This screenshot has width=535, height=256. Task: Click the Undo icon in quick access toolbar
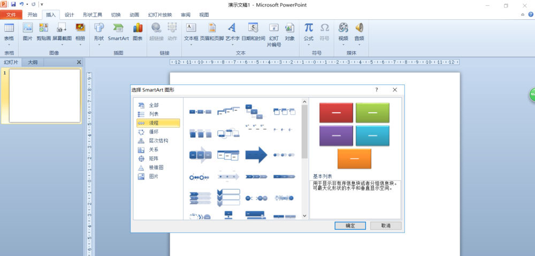[21, 4]
